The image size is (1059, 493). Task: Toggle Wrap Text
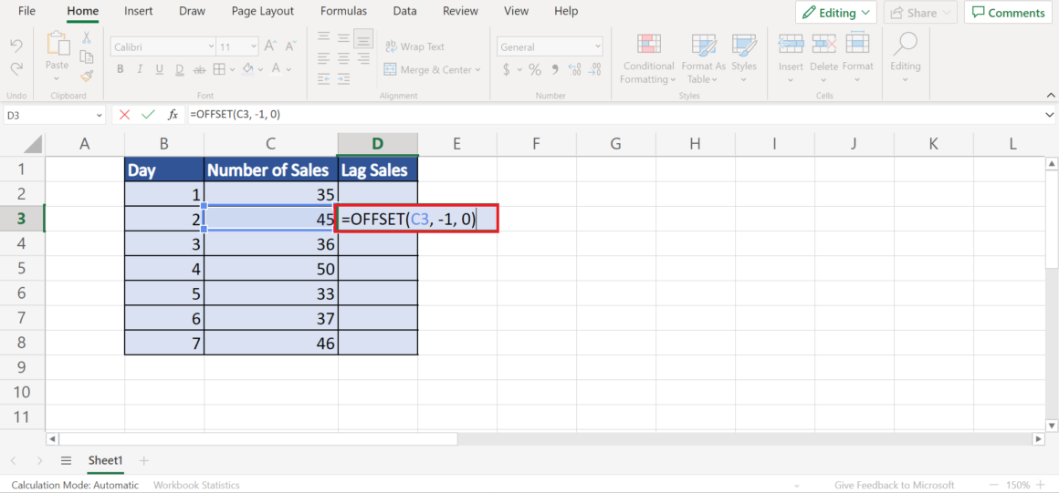coord(414,46)
